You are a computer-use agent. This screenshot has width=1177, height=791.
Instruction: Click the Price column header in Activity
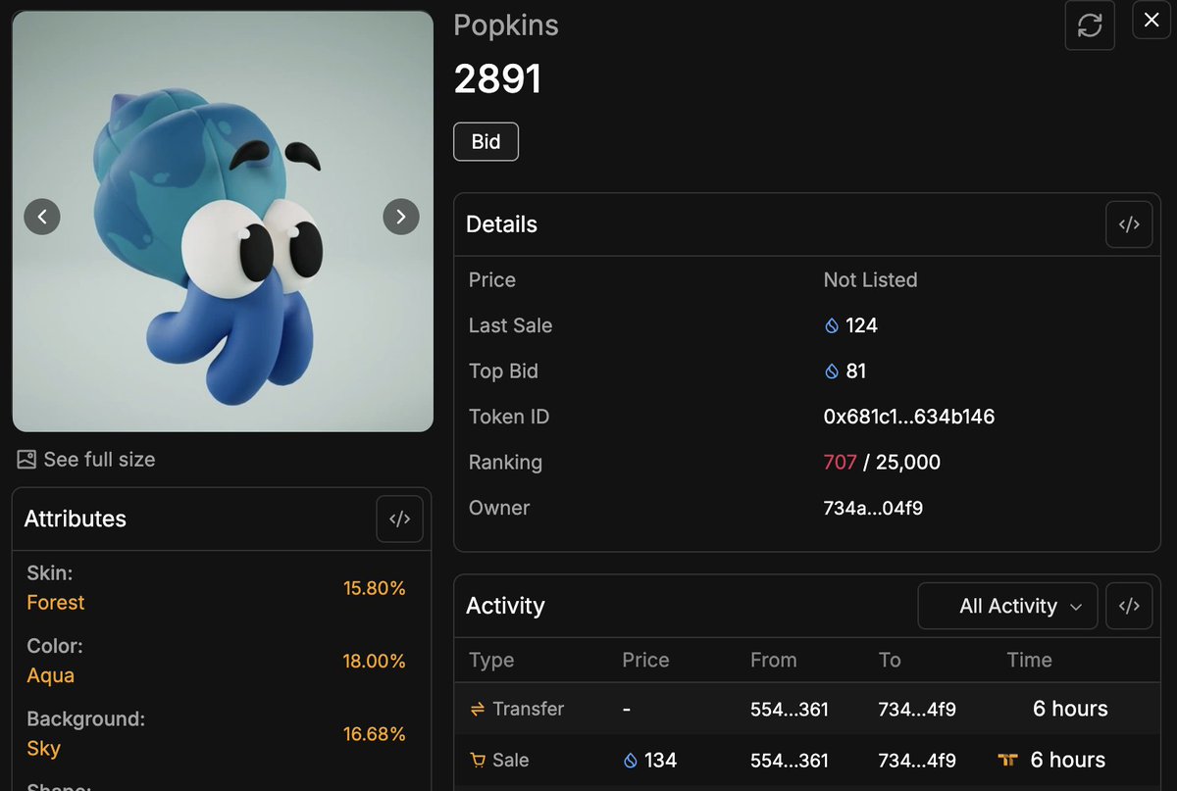pyautogui.click(x=645, y=660)
